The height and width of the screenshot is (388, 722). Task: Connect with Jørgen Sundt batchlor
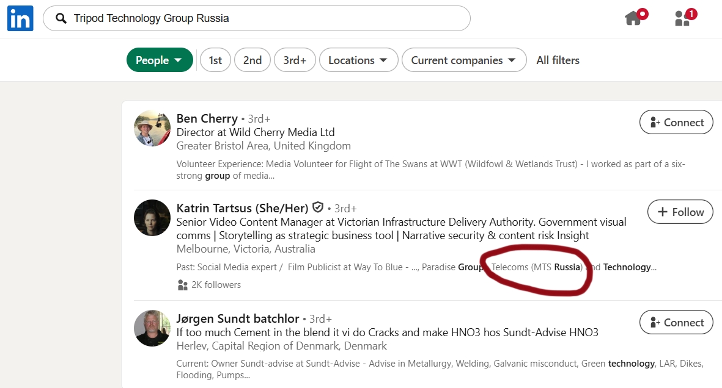point(676,323)
